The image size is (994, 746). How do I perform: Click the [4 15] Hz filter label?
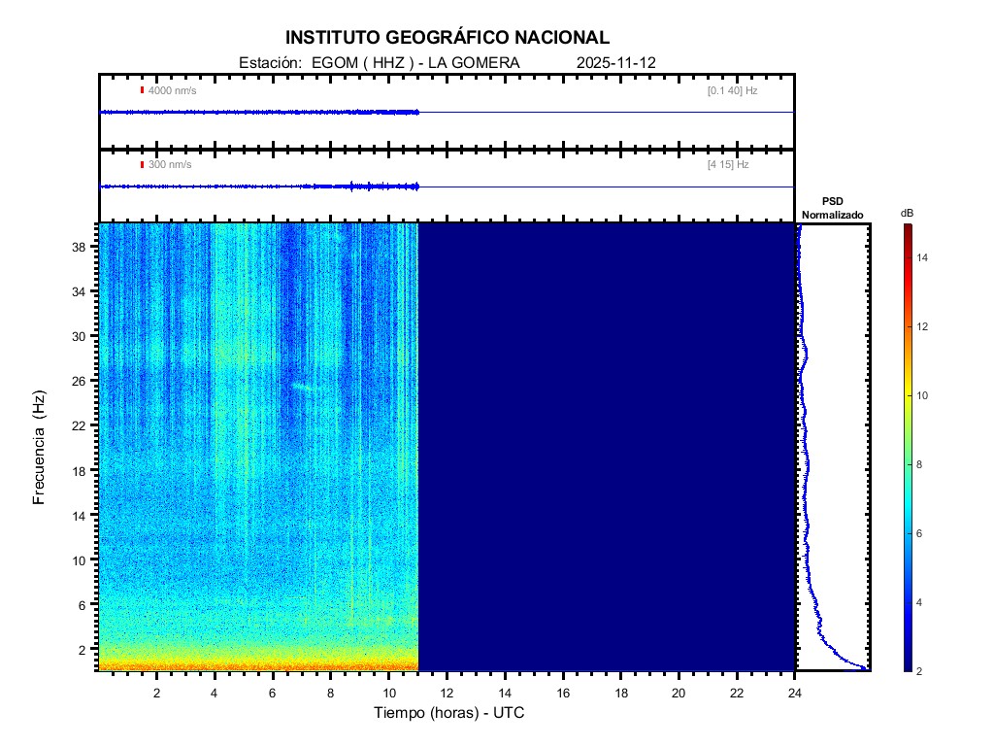[728, 165]
